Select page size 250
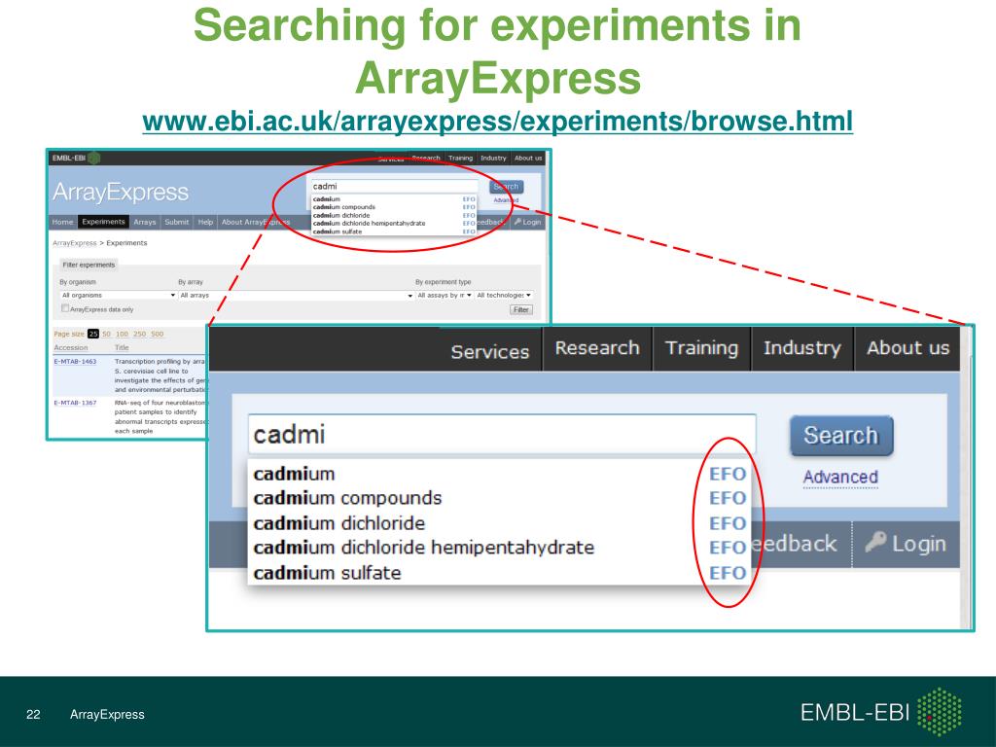 pyautogui.click(x=140, y=334)
